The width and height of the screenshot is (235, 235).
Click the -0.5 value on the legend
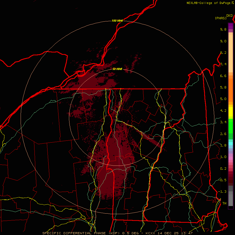point(222,180)
